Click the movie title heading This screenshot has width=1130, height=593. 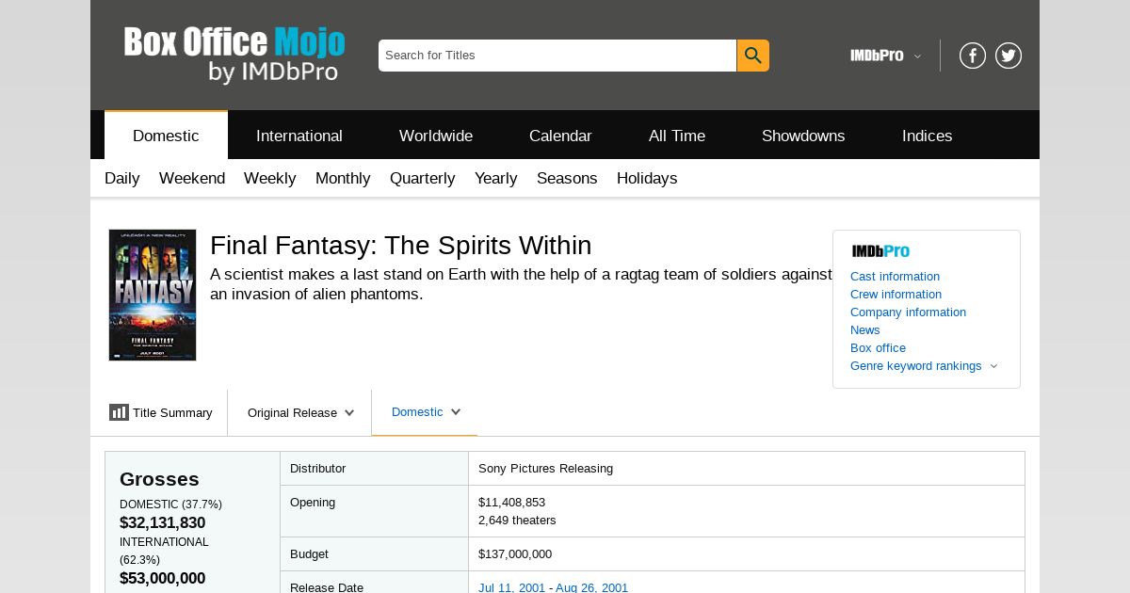(400, 245)
